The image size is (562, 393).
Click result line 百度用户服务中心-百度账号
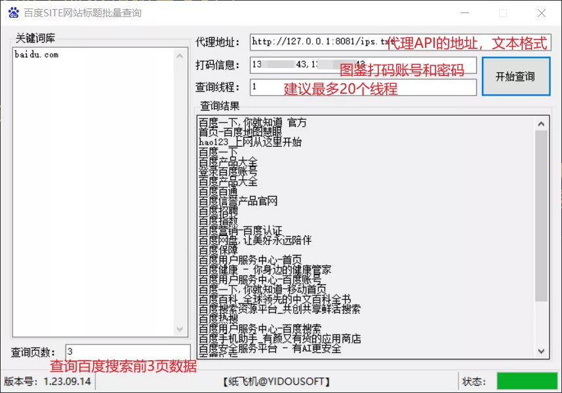260,280
